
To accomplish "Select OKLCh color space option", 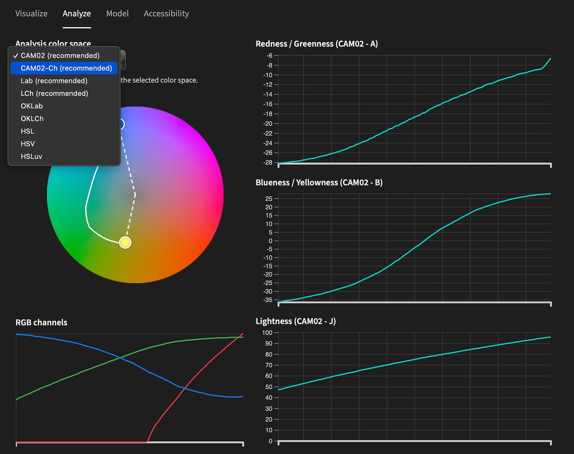I will (x=32, y=118).
